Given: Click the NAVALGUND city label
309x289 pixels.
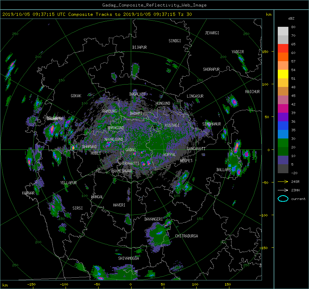Looking at the screenshot, I should coord(114,140).
